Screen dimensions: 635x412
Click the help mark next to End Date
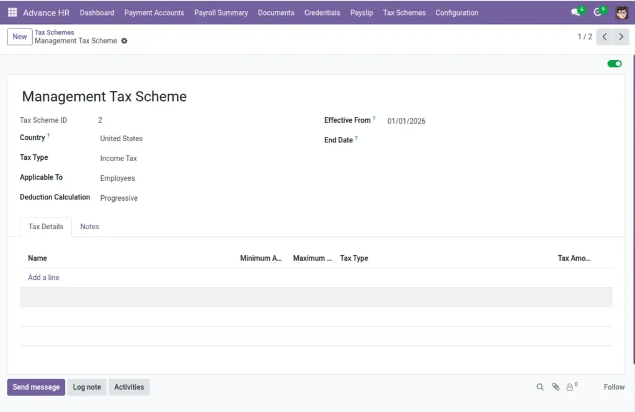[x=356, y=138]
